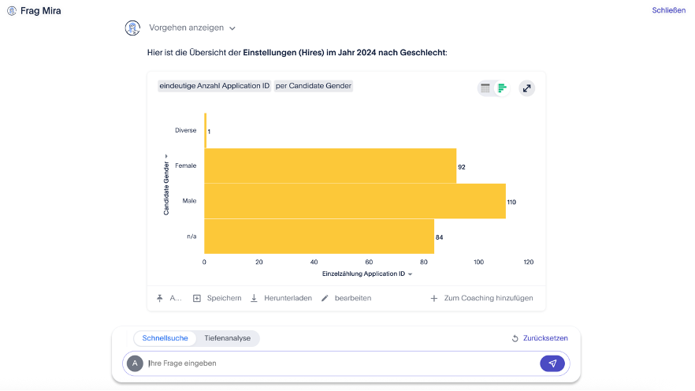
Task: Download chart via Herunterladen icon
Action: click(255, 298)
